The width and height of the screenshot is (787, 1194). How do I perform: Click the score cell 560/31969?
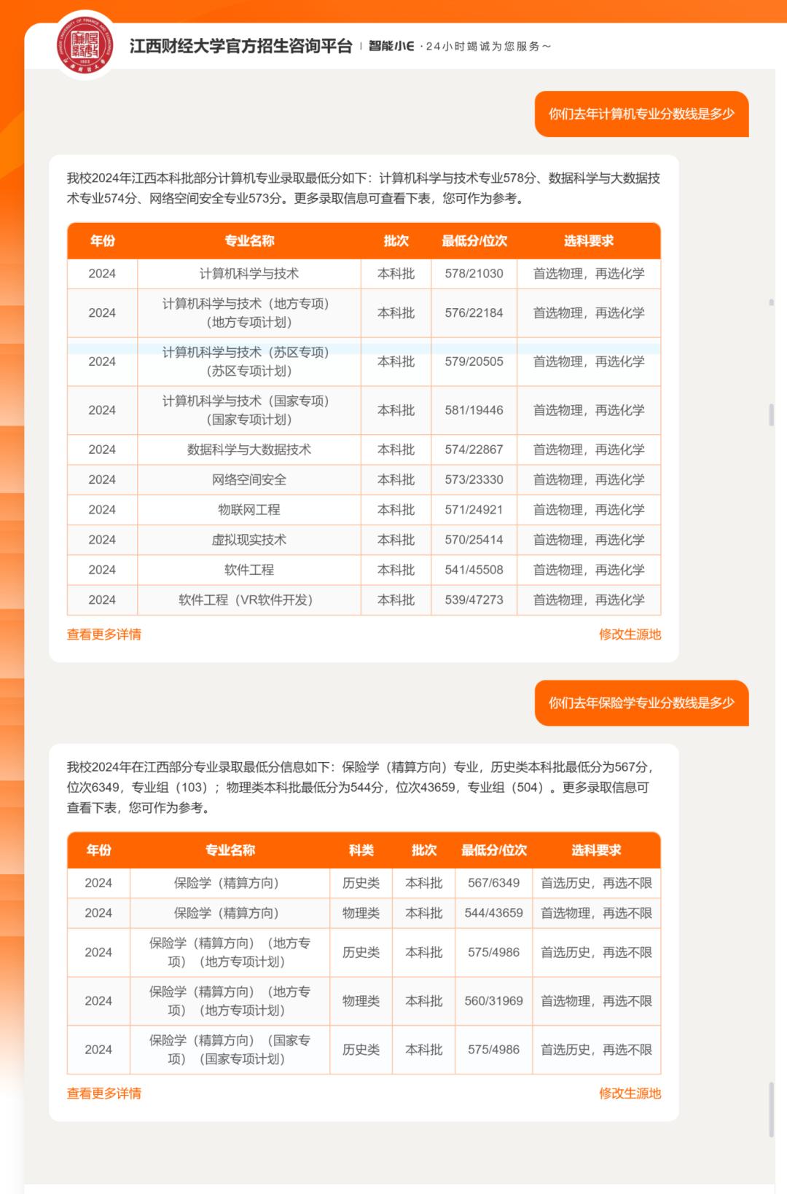(494, 1001)
